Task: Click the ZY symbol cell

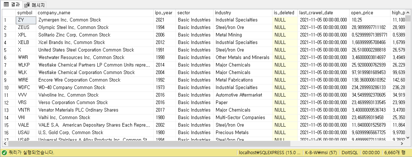Action: pos(26,20)
